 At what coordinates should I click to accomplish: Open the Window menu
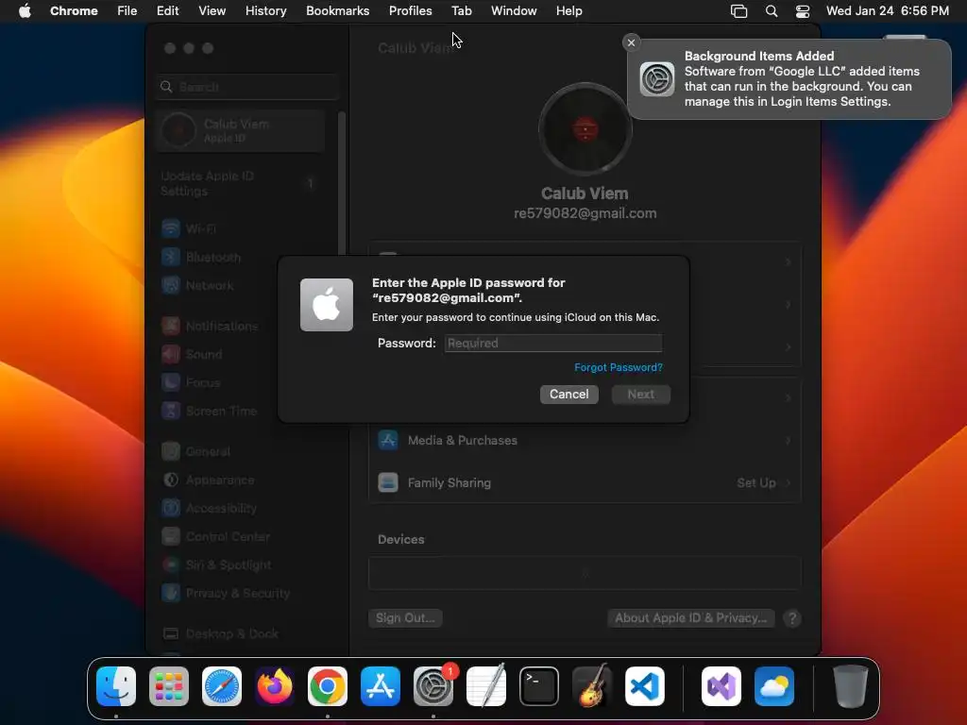tap(514, 10)
